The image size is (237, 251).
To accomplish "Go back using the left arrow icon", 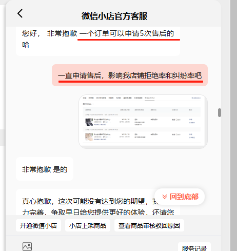I will 20,13.
